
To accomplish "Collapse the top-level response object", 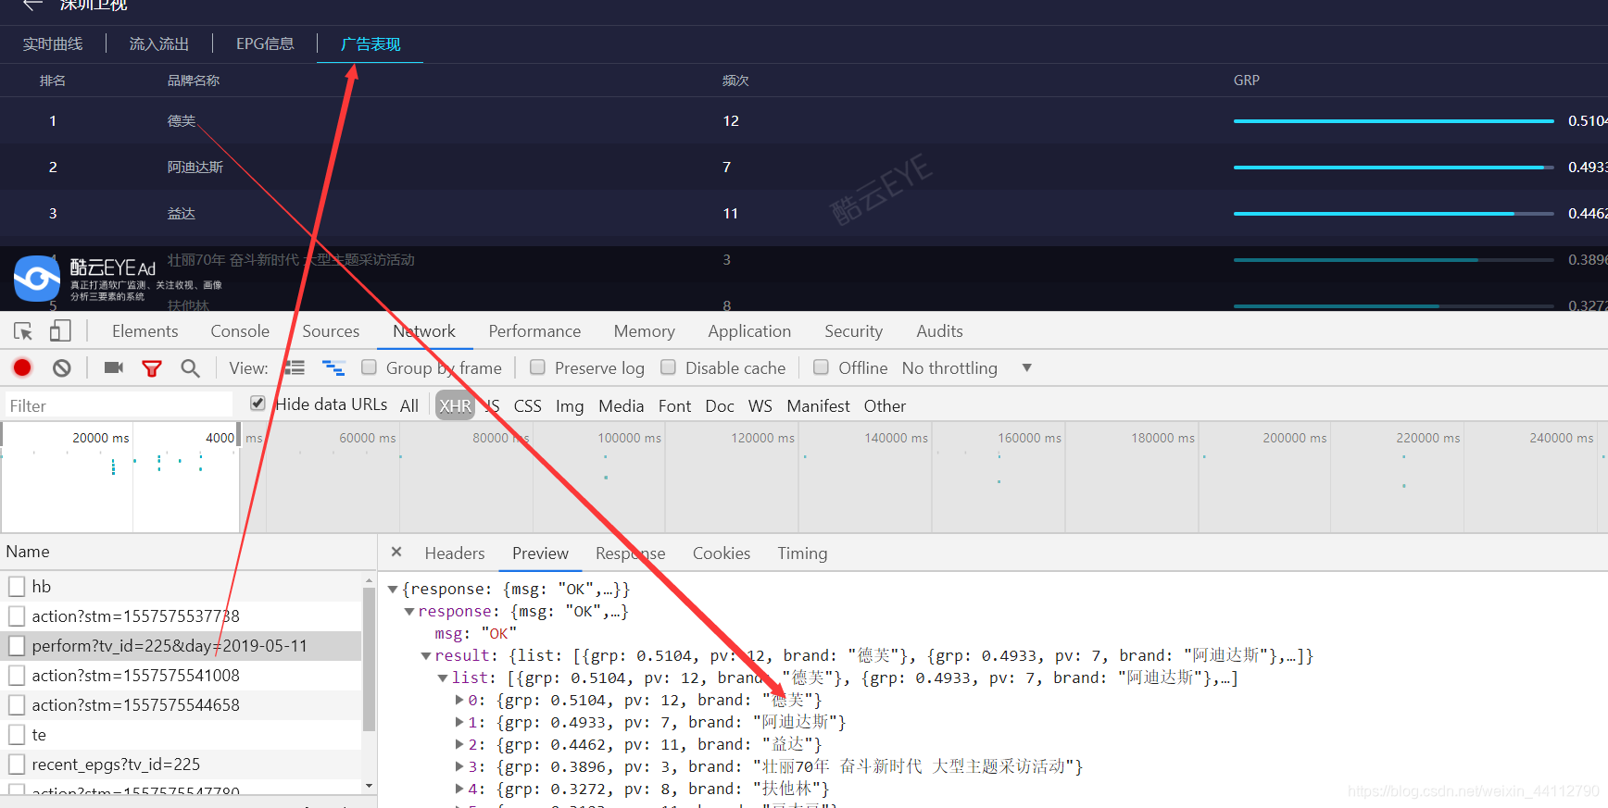I will [393, 590].
